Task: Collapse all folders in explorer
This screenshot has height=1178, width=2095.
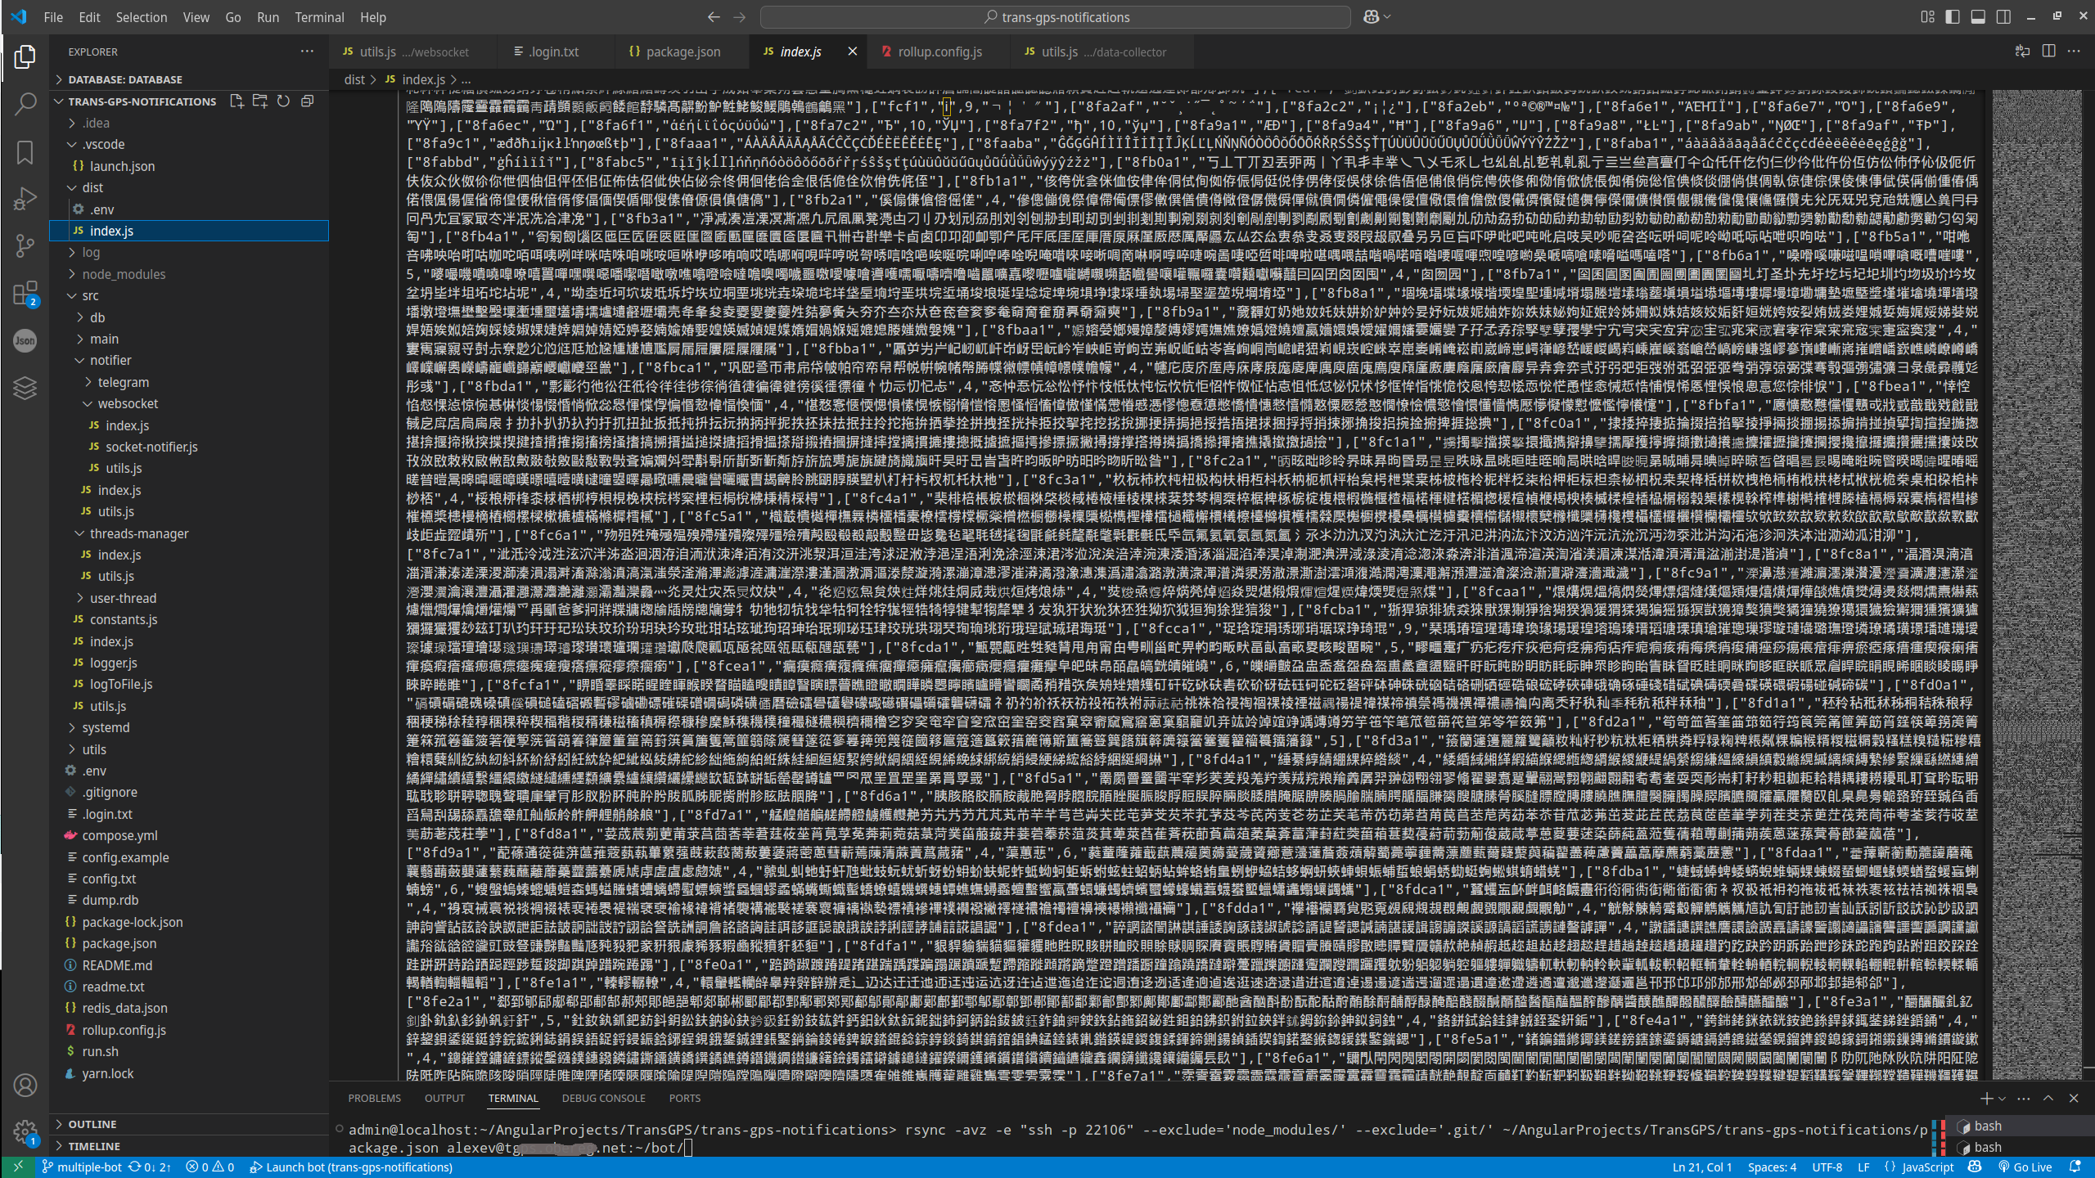Action: 308,101
